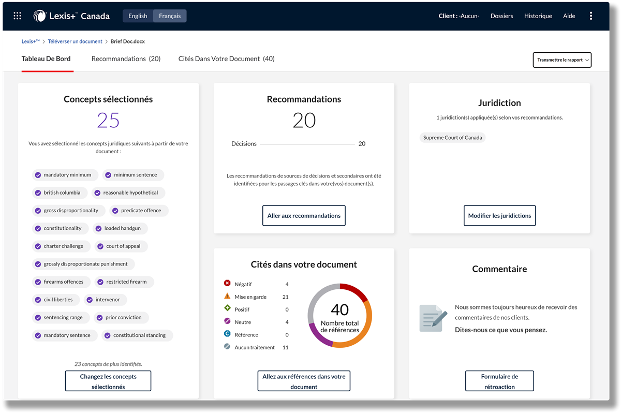
Task: Click the green Positif treatment icon
Action: click(227, 309)
